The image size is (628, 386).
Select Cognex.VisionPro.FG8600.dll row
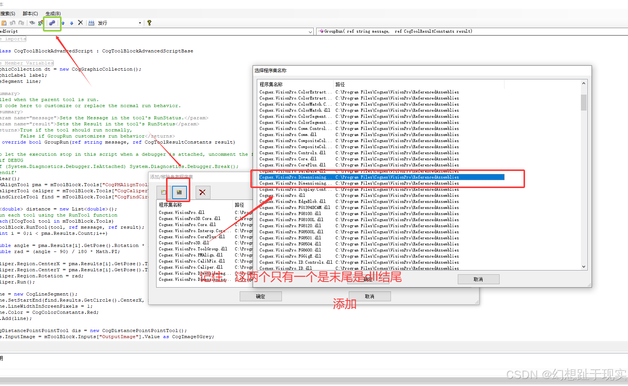coord(381,250)
